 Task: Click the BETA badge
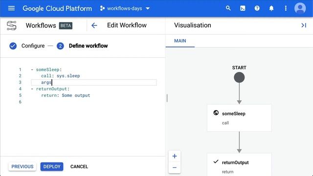coord(66,25)
